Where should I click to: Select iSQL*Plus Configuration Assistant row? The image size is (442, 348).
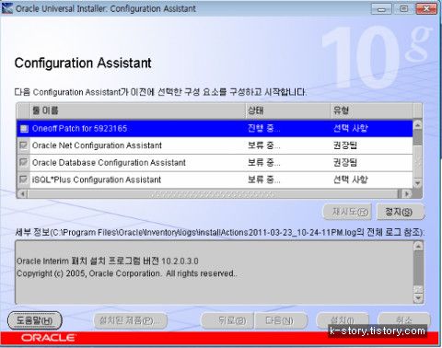[x=215, y=180]
